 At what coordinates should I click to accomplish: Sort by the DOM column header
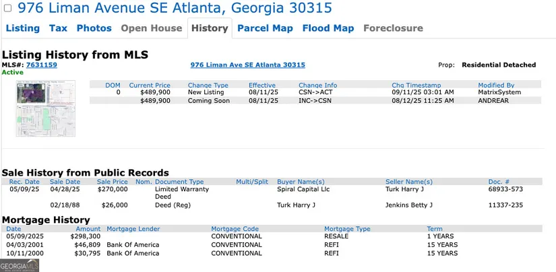113,86
